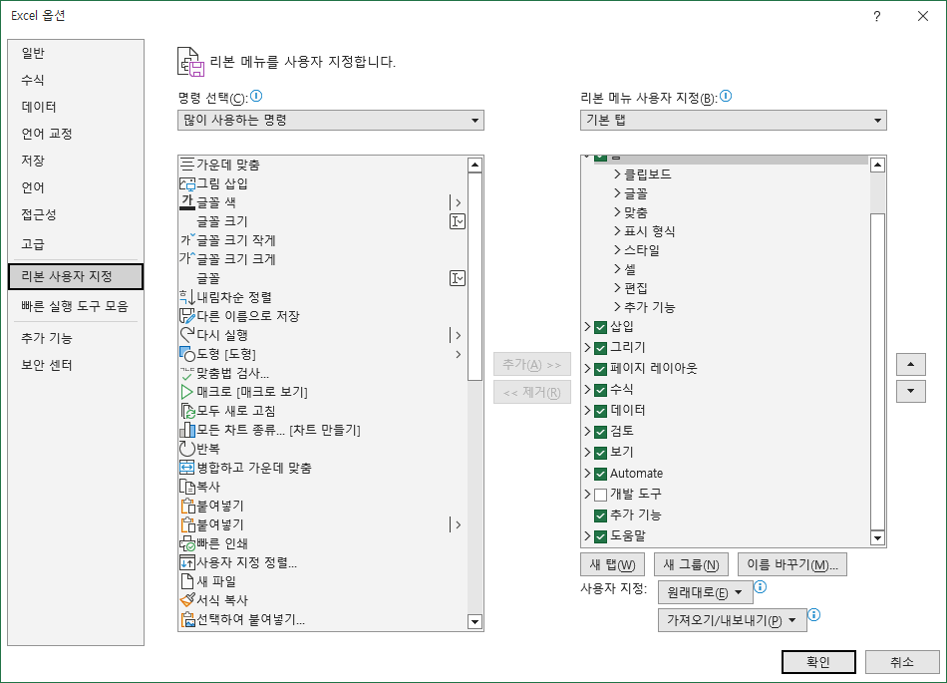Screen dimensions: 947x683
Task: Select the 다시 실행 redo icon
Action: [187, 335]
